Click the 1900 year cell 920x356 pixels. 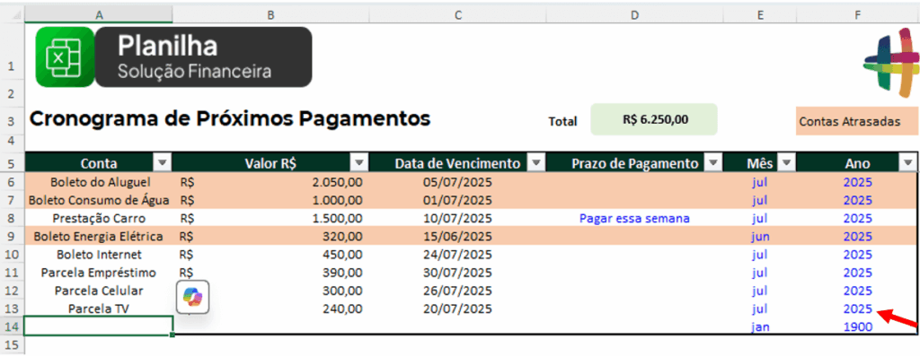tap(857, 326)
